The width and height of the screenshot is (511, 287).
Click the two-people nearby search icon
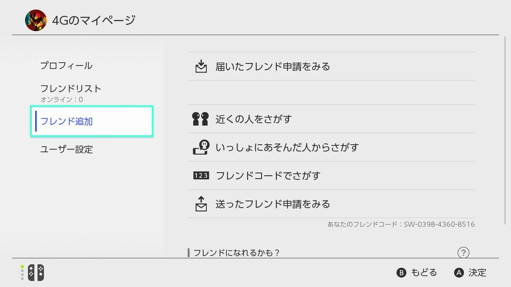coord(200,119)
